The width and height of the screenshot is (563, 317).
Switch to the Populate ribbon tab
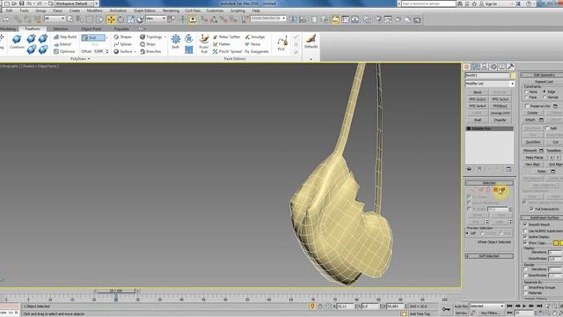[x=121, y=29]
